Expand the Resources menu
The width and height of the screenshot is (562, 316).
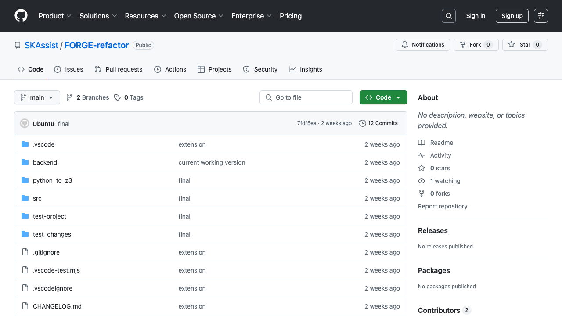point(145,16)
